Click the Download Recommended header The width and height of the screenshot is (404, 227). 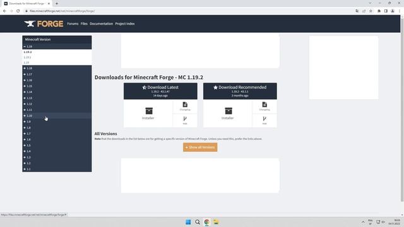tap(240, 91)
